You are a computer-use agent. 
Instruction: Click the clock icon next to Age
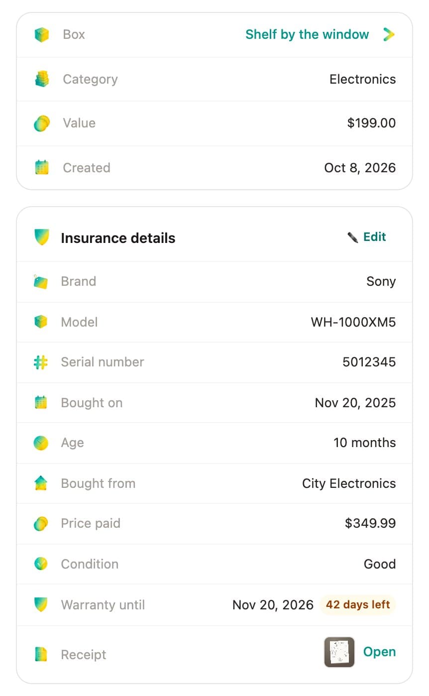[x=41, y=443]
